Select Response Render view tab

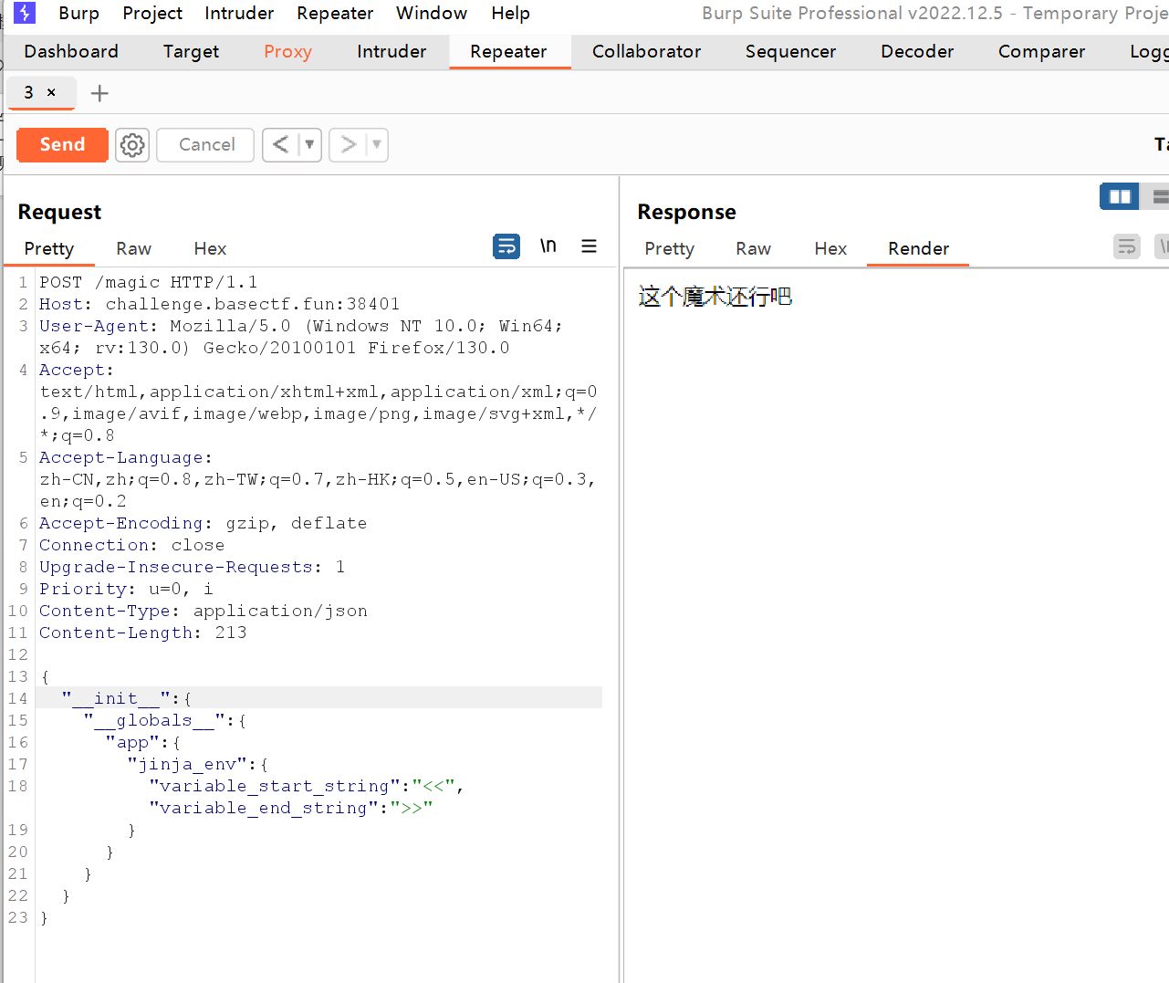pos(918,248)
